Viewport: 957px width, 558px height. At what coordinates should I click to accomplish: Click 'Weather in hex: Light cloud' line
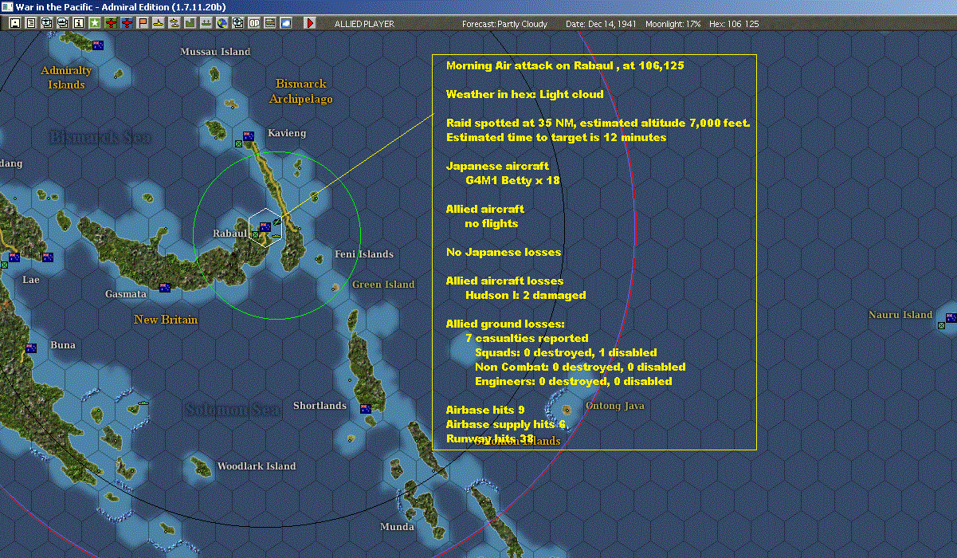pos(525,94)
